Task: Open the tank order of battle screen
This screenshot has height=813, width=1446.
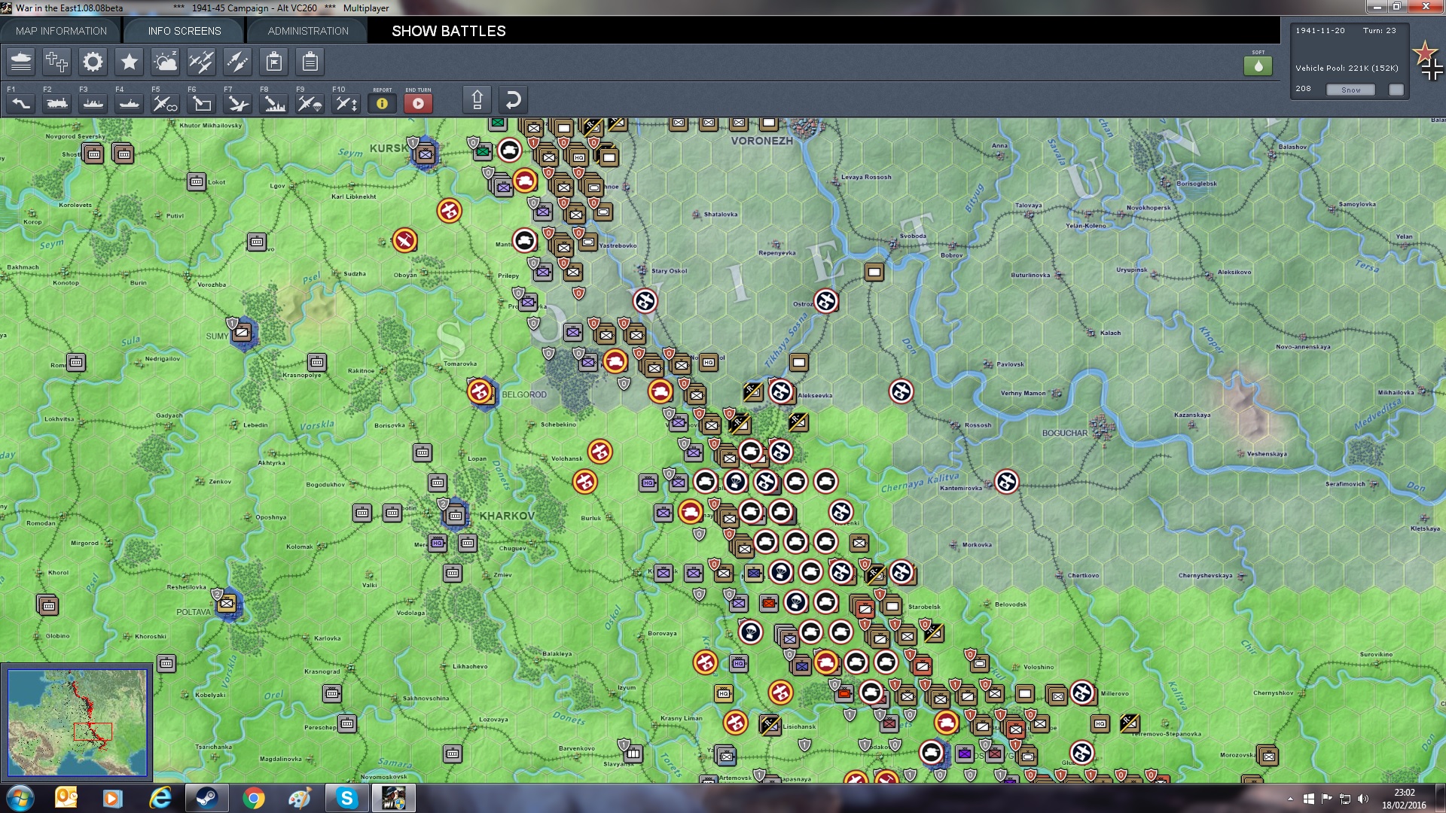Action: coord(21,62)
